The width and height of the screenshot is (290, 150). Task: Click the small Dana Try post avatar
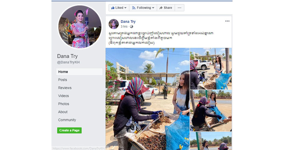pyautogui.click(x=113, y=24)
